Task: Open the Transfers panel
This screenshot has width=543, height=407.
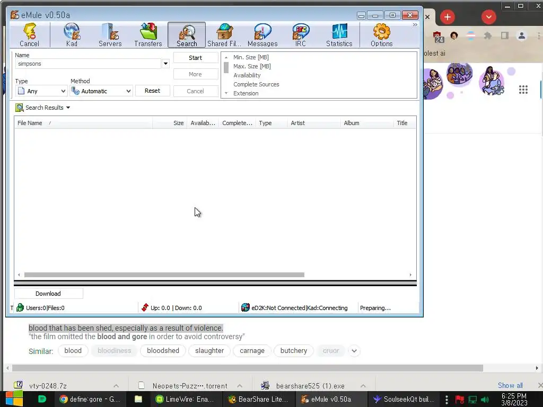Action: click(x=148, y=34)
